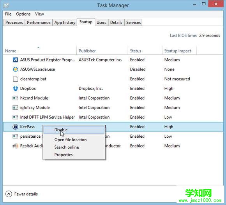The image size is (226, 205).
Task: Switch to the Performance tab
Action: coord(39,23)
